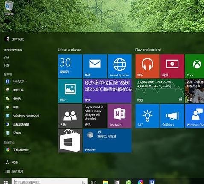
Task: Launch the Snipping Tool from most used list
Action: coord(14,90)
